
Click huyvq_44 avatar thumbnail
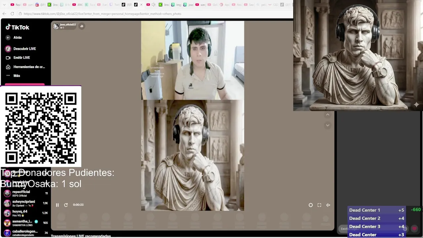pyautogui.click(x=7, y=213)
